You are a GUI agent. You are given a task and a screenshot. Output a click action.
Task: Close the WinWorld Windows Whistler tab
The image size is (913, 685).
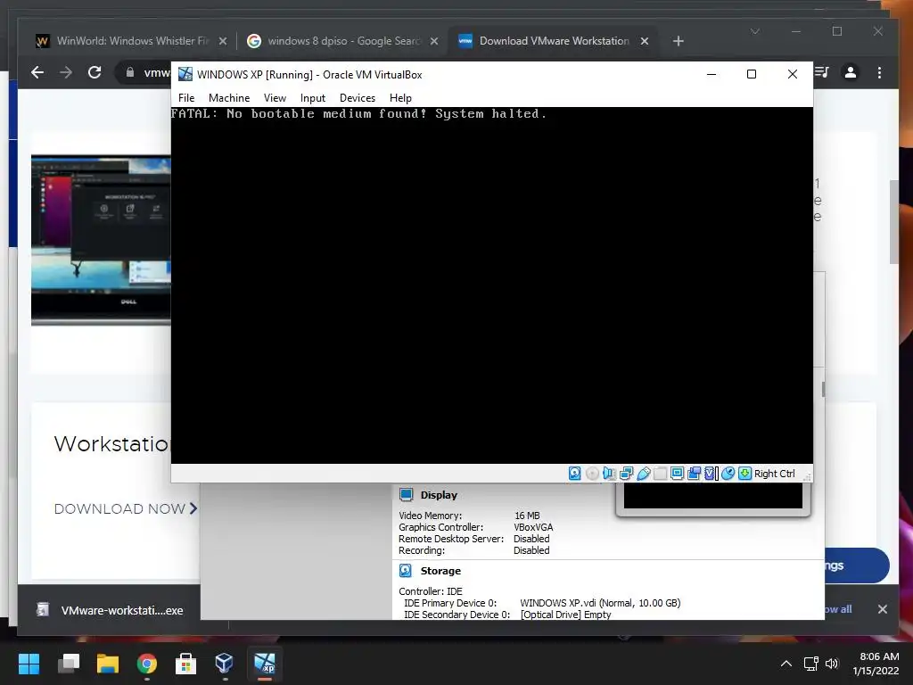pos(222,41)
